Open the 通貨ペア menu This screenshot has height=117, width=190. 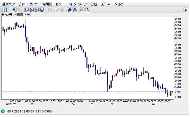(8, 4)
